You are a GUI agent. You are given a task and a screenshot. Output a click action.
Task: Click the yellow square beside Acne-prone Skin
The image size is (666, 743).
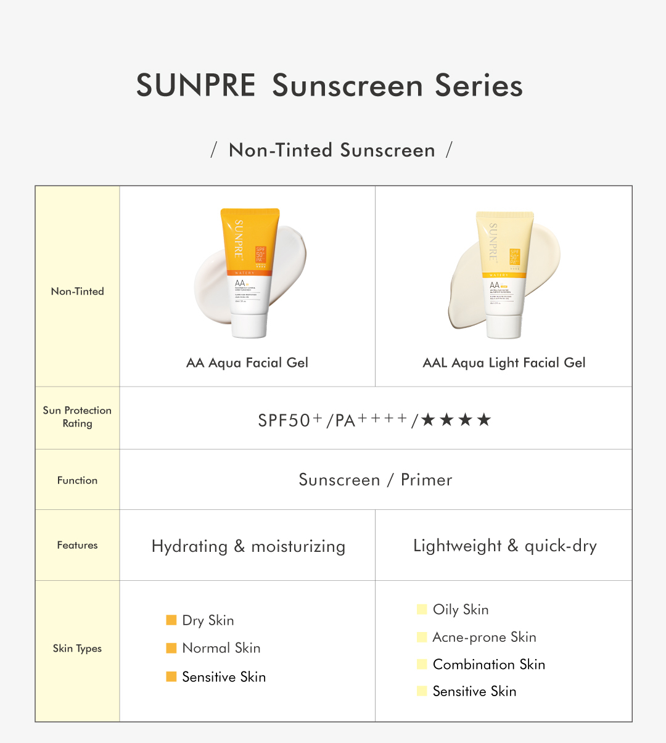point(422,637)
